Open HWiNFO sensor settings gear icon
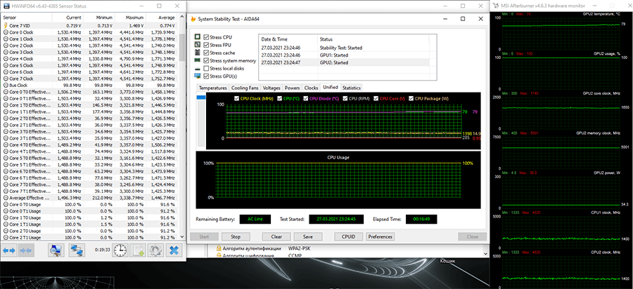 click(155, 250)
